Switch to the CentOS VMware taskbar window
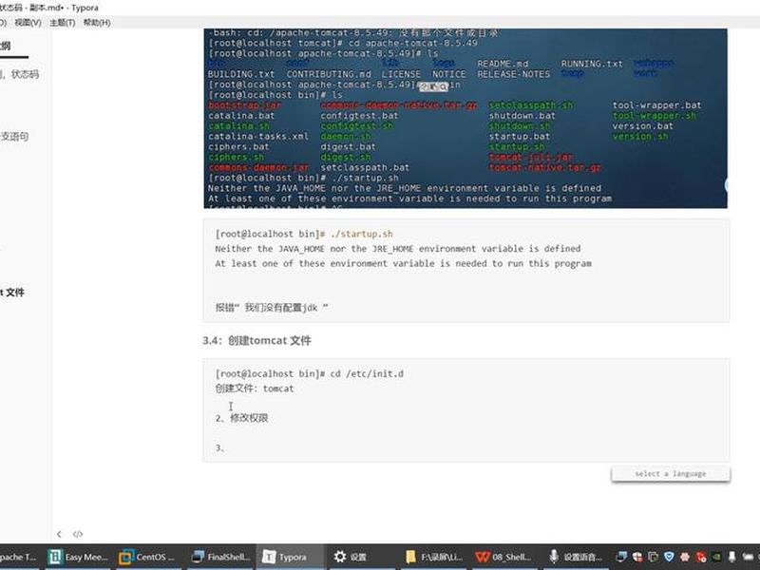The width and height of the screenshot is (760, 570). point(147,557)
